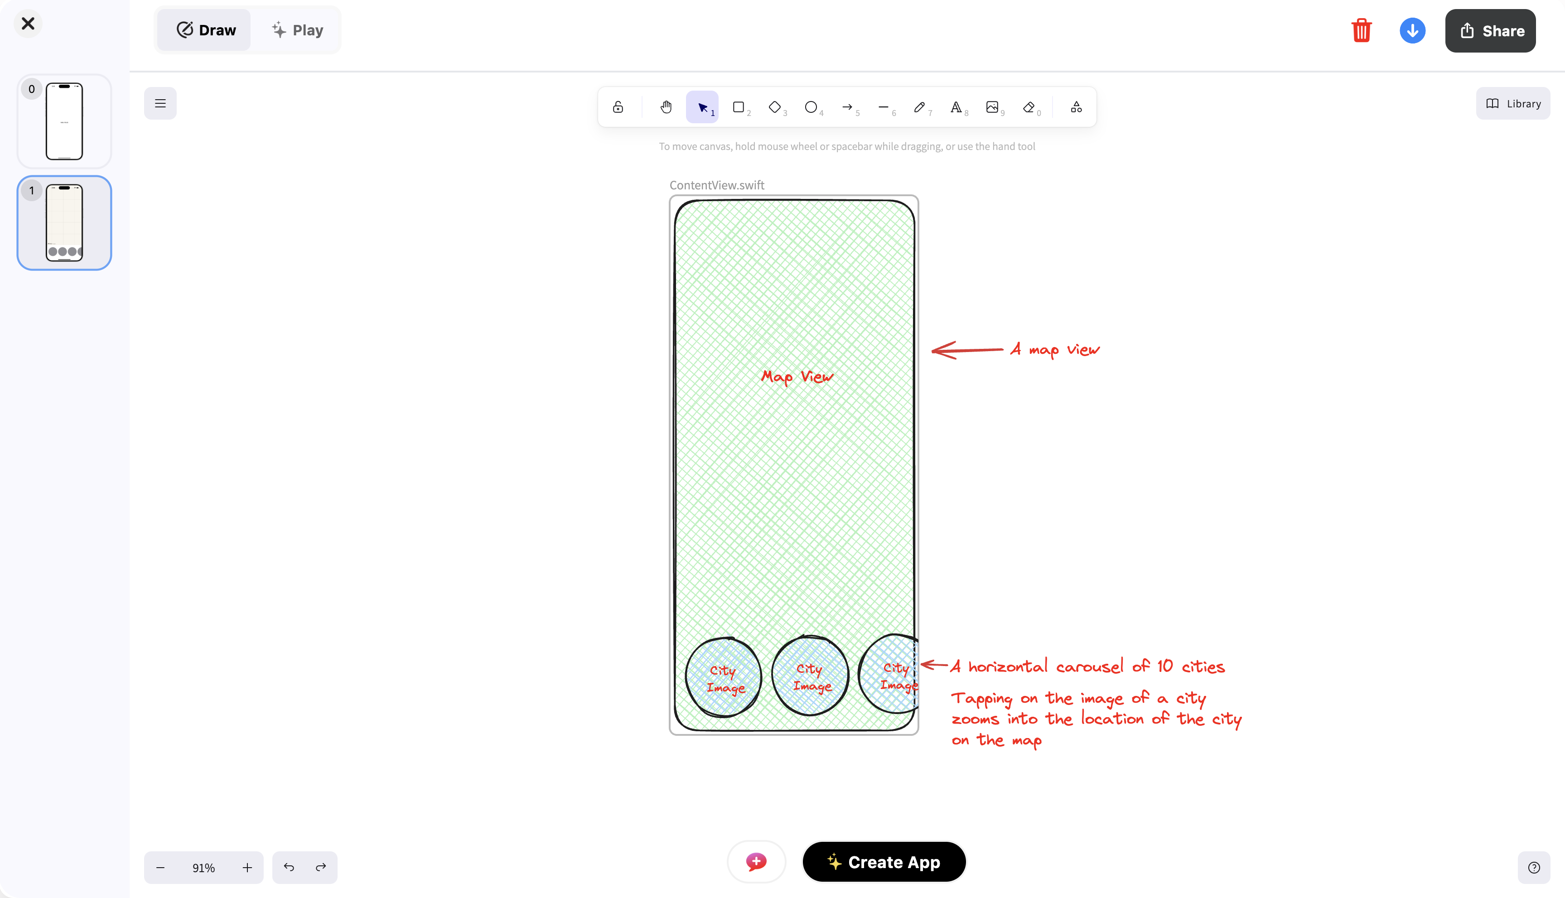Switch to Play mode tab

(x=298, y=30)
